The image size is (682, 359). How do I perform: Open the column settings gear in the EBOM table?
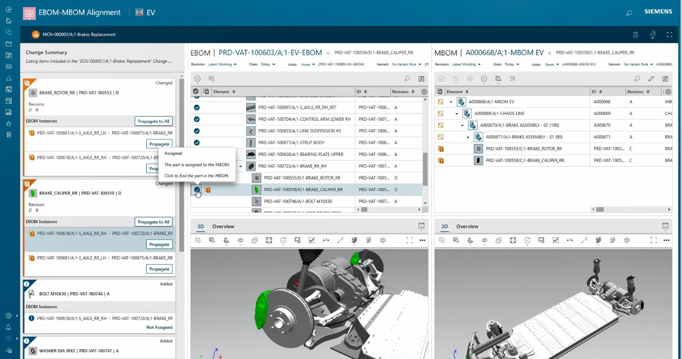424,91
